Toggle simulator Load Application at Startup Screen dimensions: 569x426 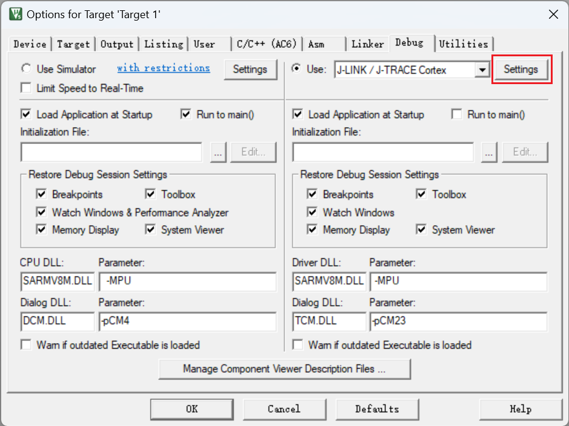pos(26,114)
